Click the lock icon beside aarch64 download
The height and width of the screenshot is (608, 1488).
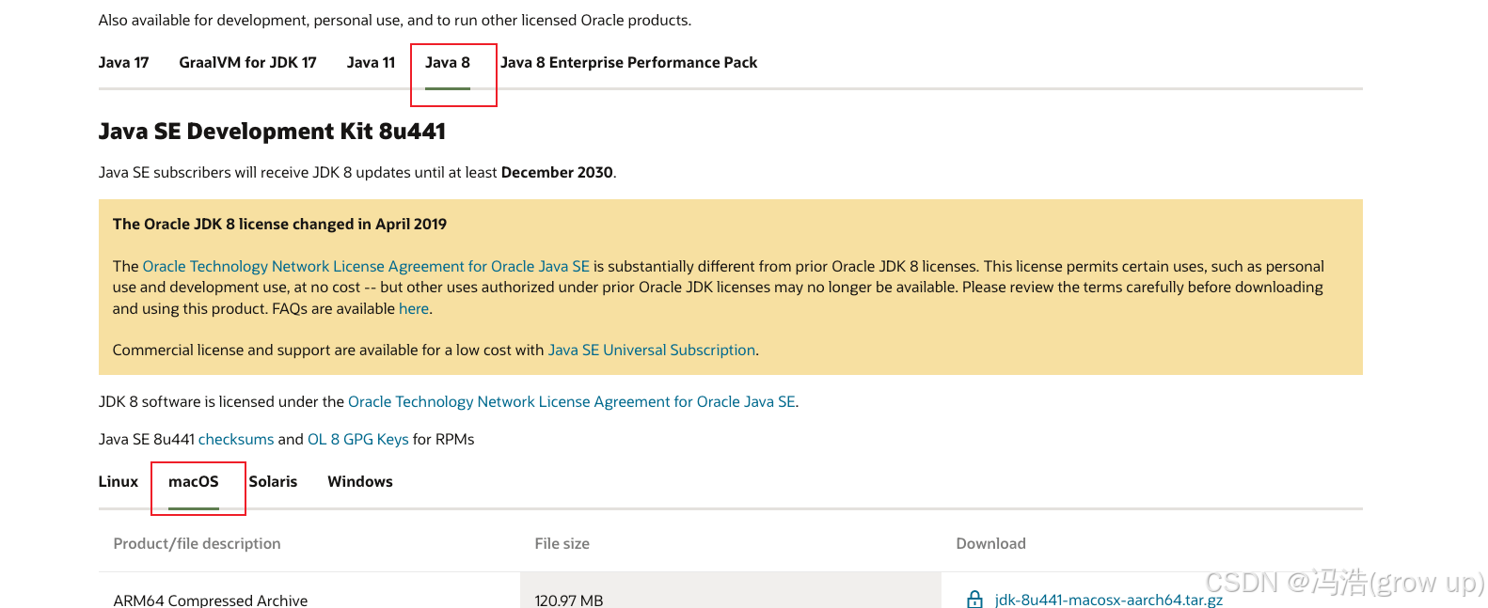975,600
